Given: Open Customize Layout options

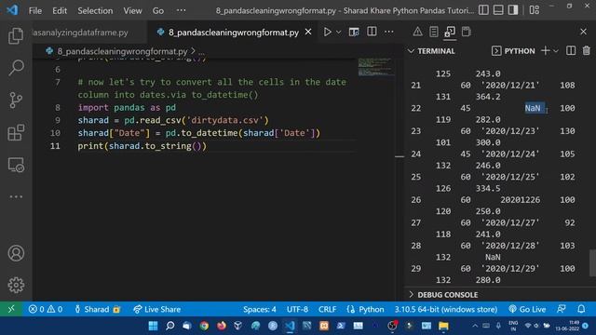Looking at the screenshot, I should click(535, 10).
